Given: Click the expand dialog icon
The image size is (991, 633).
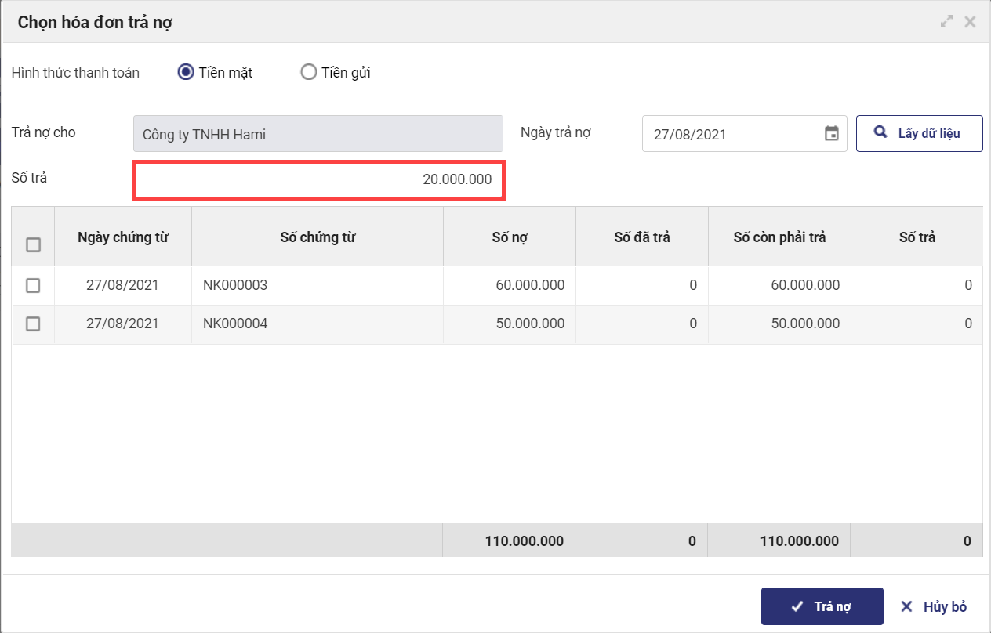Looking at the screenshot, I should click(x=946, y=22).
